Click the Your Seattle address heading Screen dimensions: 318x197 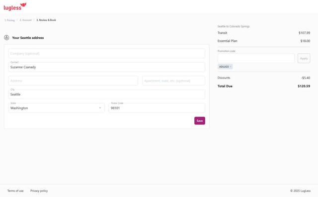[x=28, y=38]
